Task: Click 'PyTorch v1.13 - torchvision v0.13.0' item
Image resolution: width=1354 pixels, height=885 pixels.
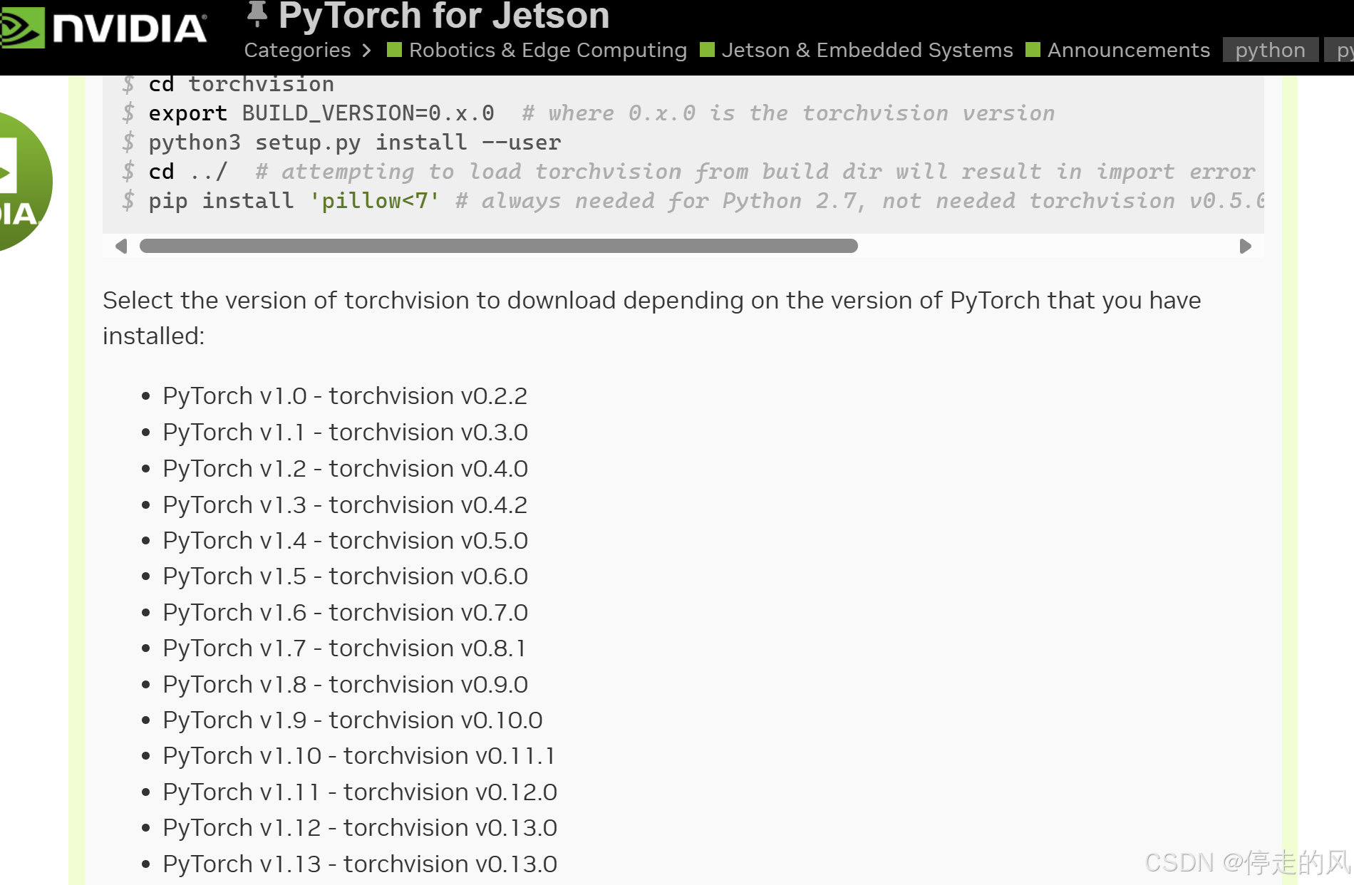Action: point(360,864)
